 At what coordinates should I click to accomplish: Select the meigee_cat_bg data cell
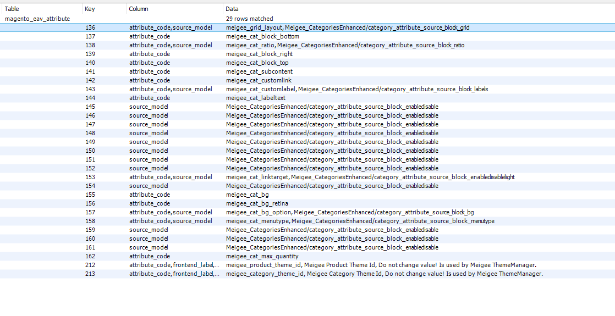point(248,195)
